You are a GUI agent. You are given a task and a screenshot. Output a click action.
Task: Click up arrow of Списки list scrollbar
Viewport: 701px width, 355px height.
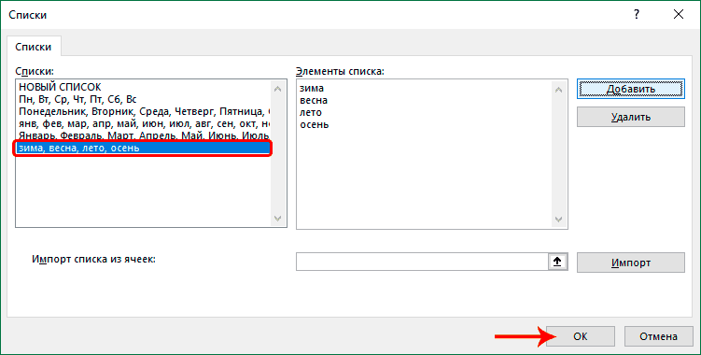pyautogui.click(x=277, y=89)
